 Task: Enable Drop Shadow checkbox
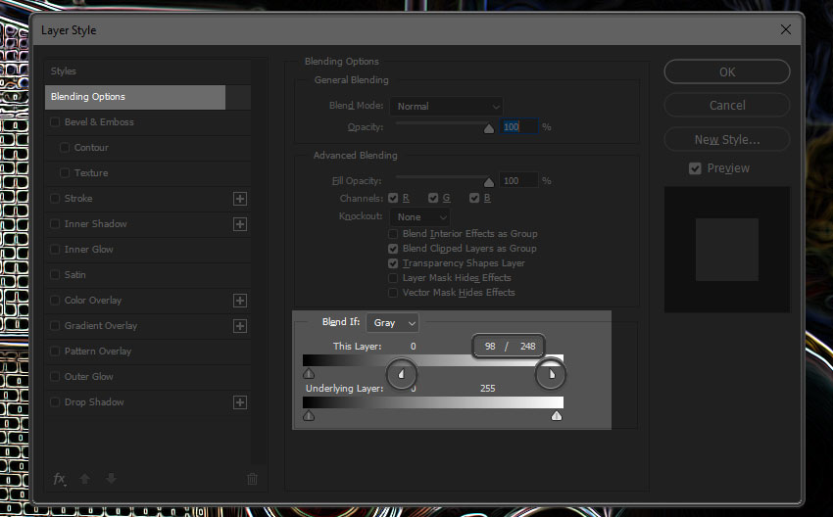55,402
